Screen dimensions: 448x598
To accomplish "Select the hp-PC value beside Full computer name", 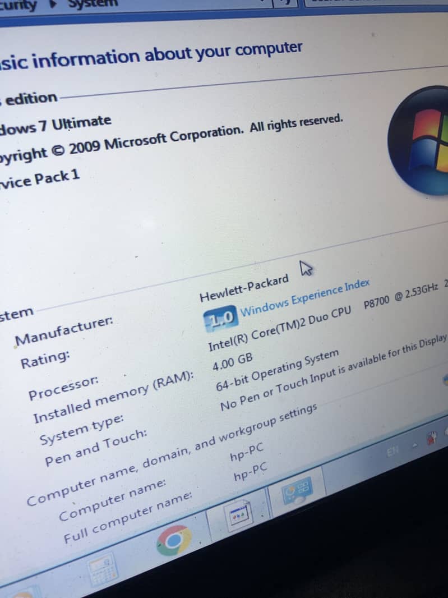I will [251, 471].
